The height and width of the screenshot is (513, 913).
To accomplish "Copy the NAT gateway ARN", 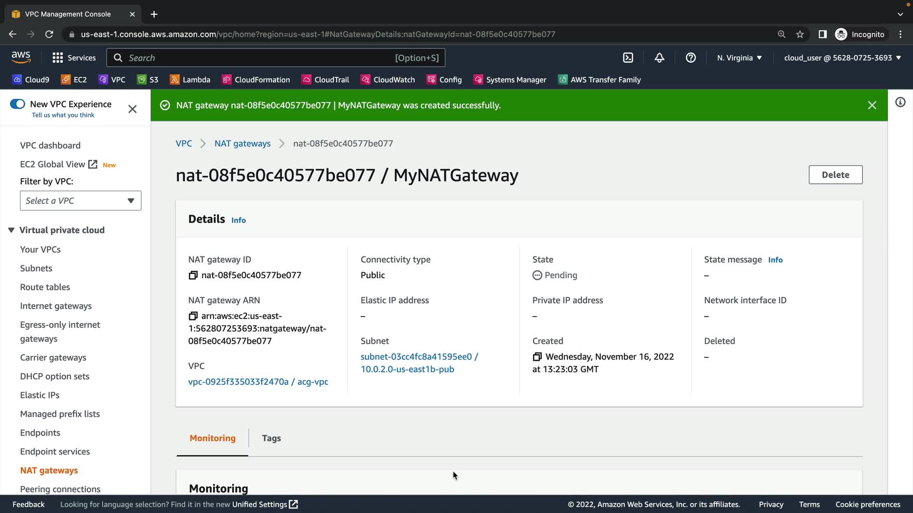I will (x=193, y=316).
